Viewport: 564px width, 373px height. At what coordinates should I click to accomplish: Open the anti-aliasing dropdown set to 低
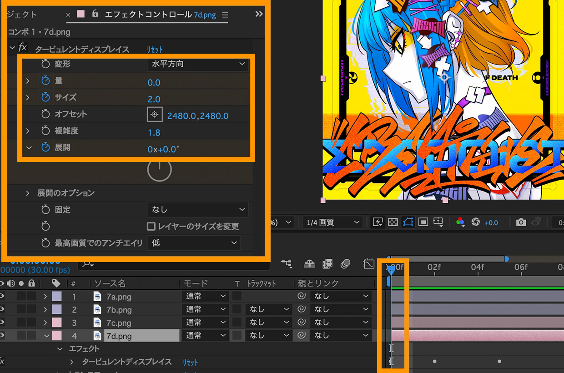194,243
